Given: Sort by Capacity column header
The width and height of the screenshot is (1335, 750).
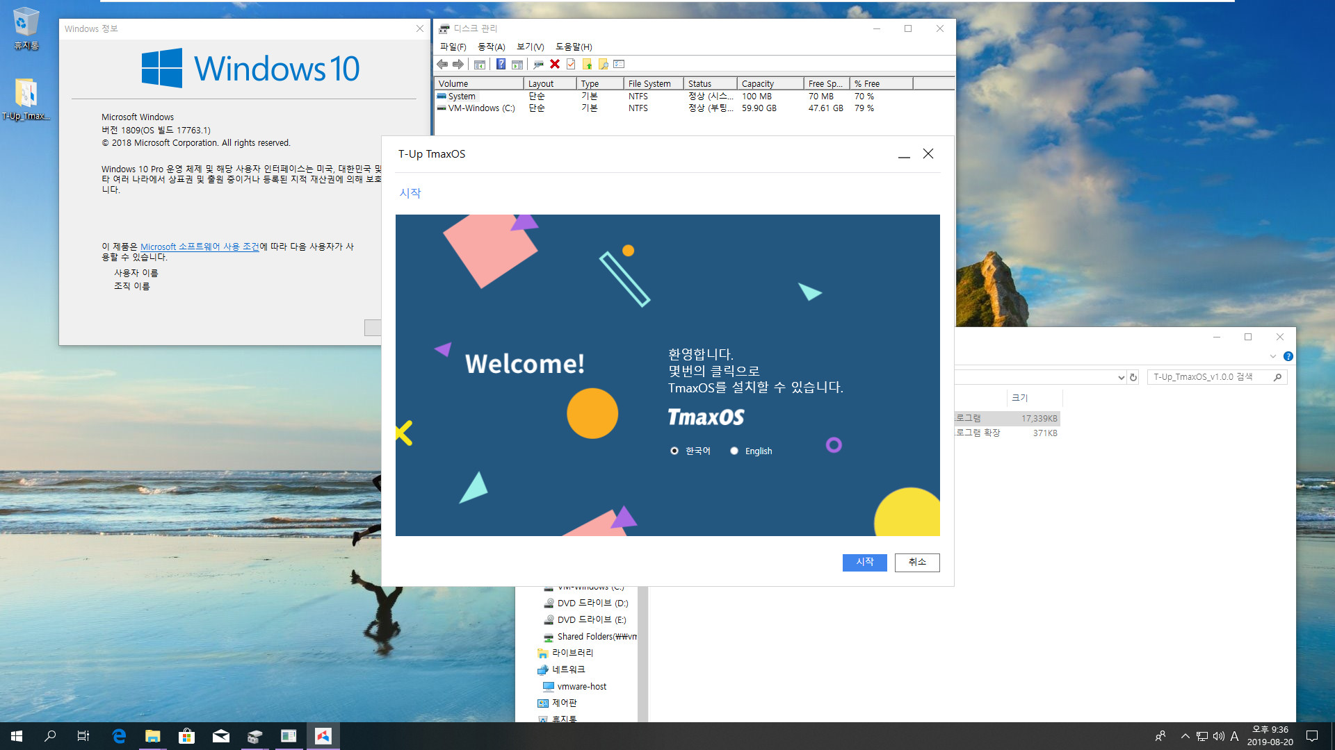Looking at the screenshot, I should [770, 83].
